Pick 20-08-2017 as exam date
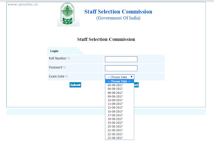Screen dimensions: 214x149 pyautogui.click(x=120, y=127)
